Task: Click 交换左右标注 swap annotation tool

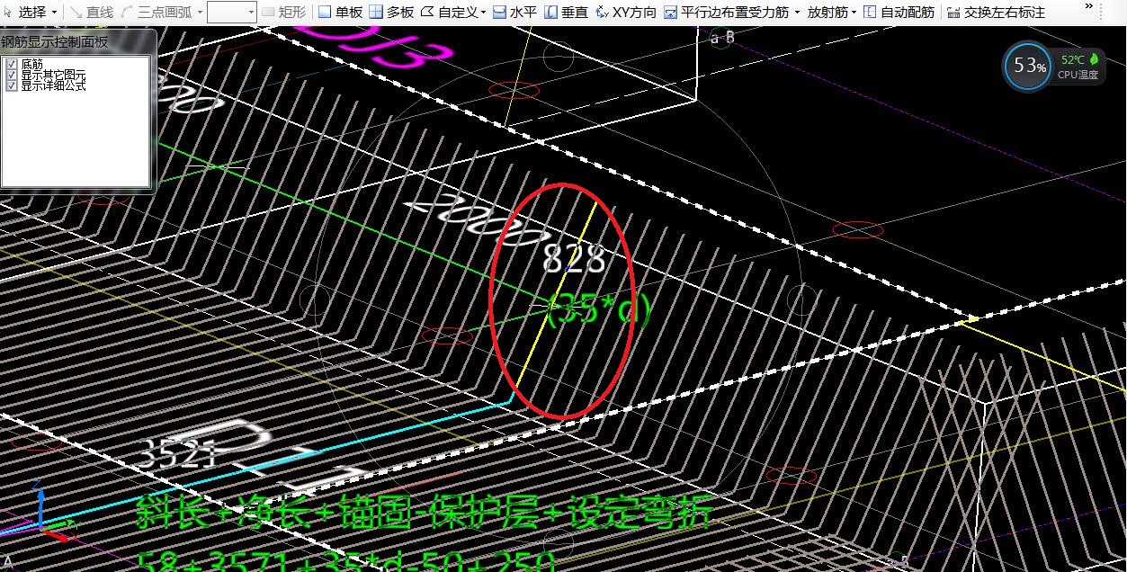Action: (x=996, y=13)
